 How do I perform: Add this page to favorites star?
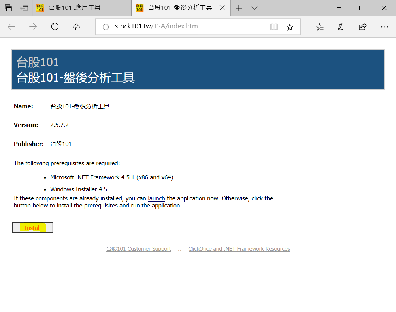[x=290, y=27]
